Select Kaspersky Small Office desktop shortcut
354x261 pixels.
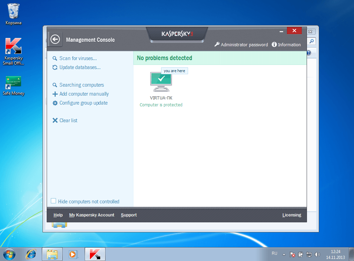[x=13, y=52]
